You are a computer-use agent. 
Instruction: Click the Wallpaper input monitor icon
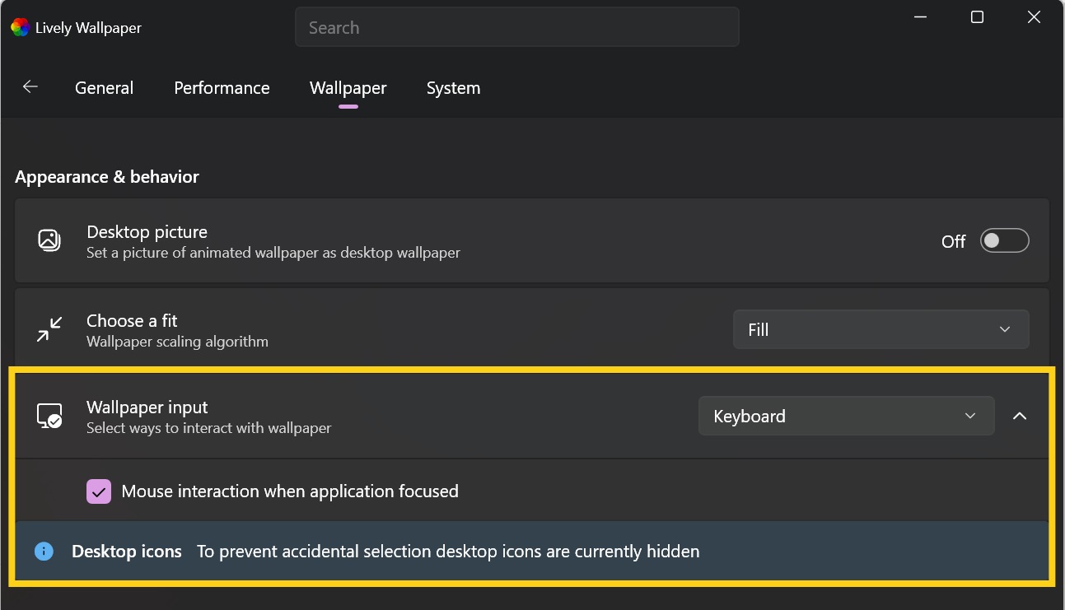(49, 416)
